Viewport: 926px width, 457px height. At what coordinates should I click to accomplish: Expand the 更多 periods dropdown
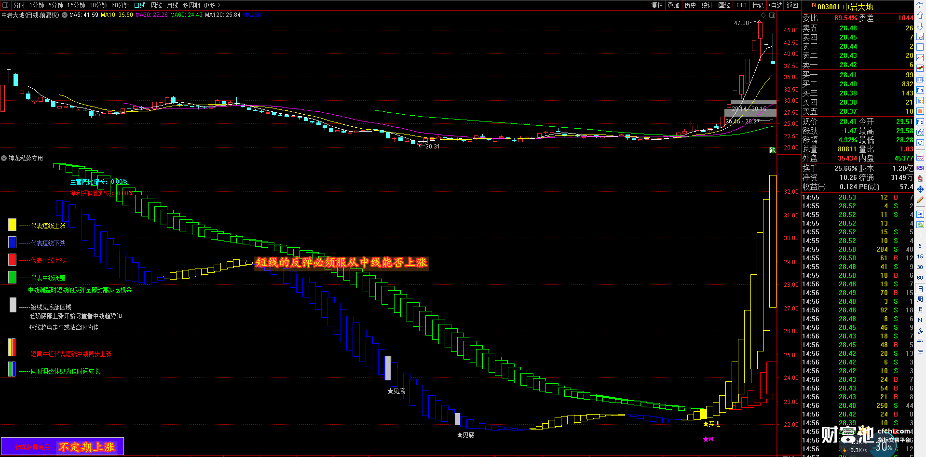(x=212, y=5)
